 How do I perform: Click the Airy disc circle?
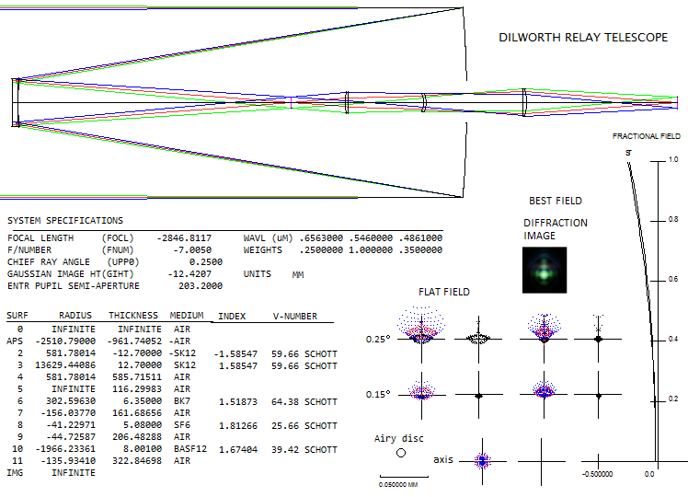pos(401,453)
